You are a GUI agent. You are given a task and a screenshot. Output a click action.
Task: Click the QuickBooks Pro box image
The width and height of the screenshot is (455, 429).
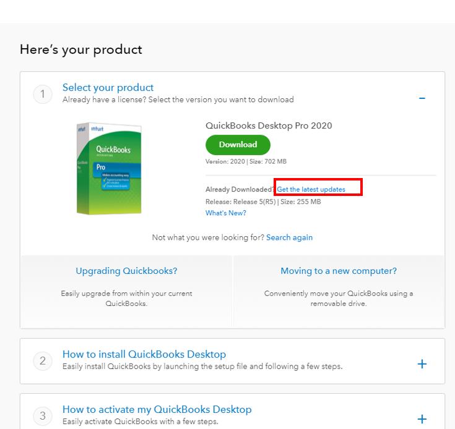(109, 169)
